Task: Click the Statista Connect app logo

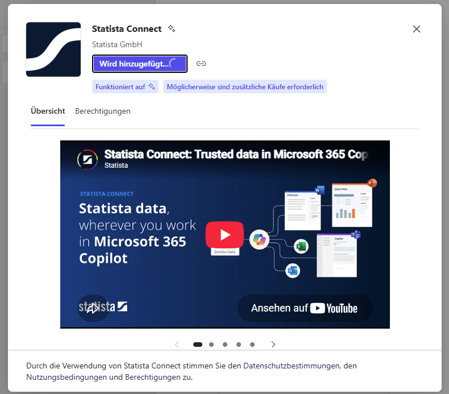Action: 53,49
